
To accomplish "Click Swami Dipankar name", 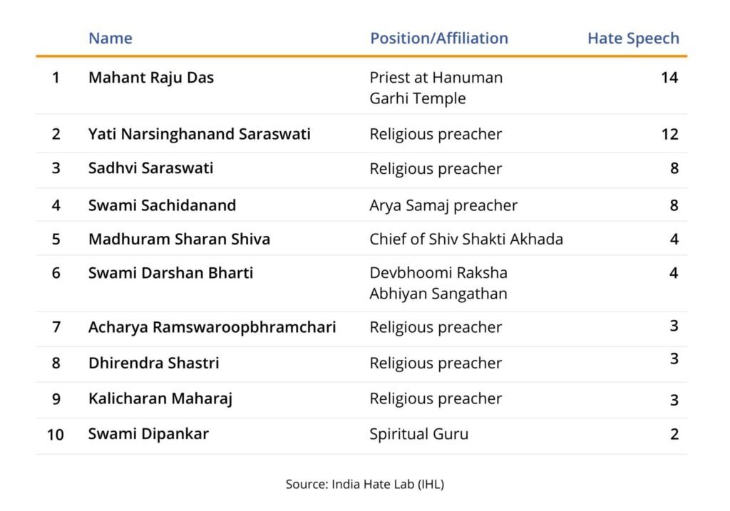I will [x=148, y=434].
